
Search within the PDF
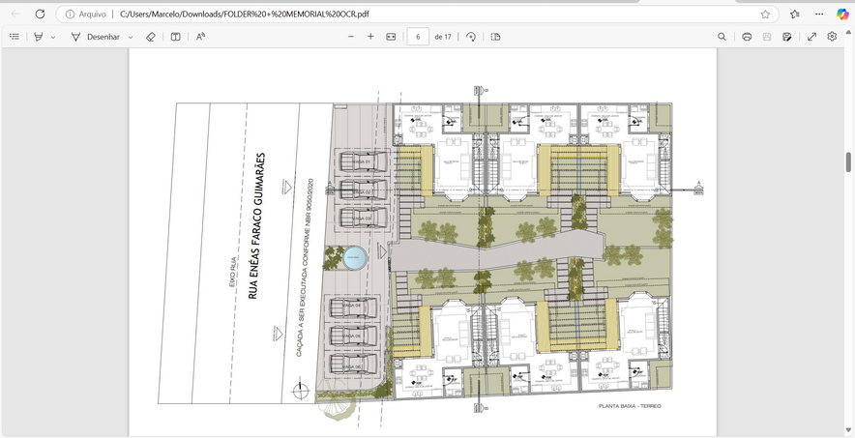[722, 37]
